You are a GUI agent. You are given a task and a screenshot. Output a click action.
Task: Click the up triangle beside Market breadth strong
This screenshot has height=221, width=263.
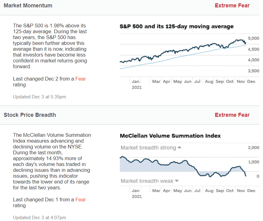pos(180,148)
